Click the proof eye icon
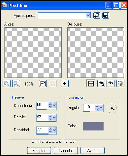 click(111, 83)
